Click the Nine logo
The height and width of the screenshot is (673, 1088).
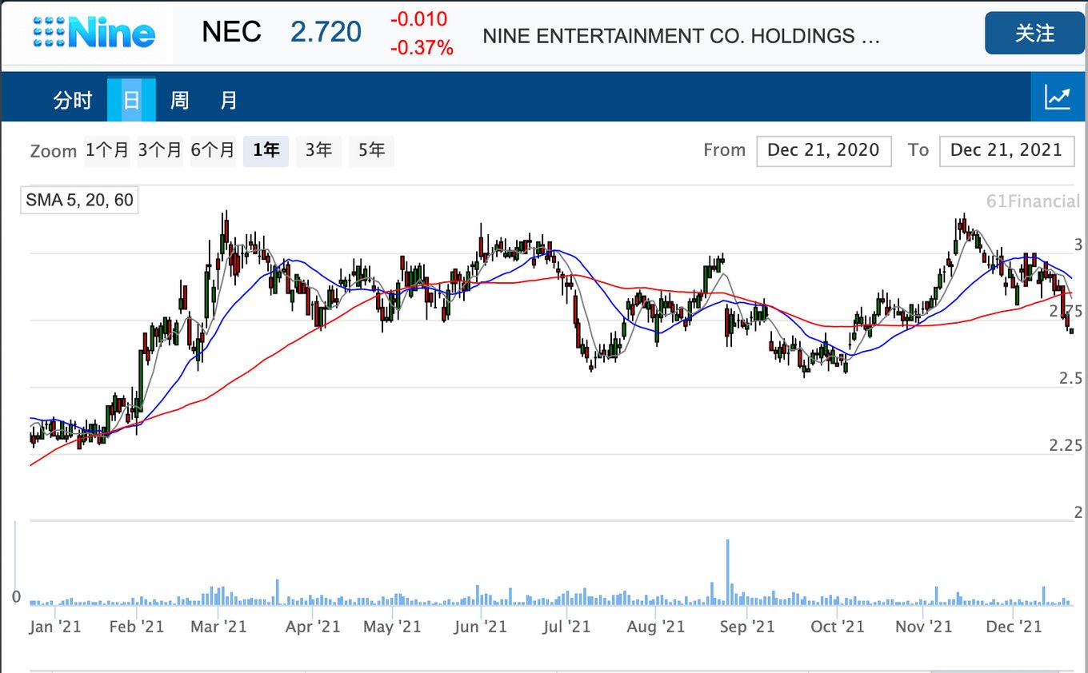click(x=94, y=33)
